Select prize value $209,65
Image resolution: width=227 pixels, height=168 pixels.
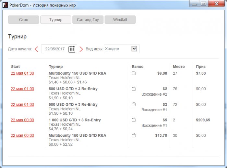(x=203, y=120)
